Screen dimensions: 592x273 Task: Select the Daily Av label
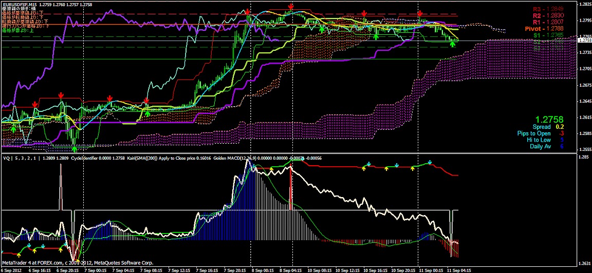point(540,147)
